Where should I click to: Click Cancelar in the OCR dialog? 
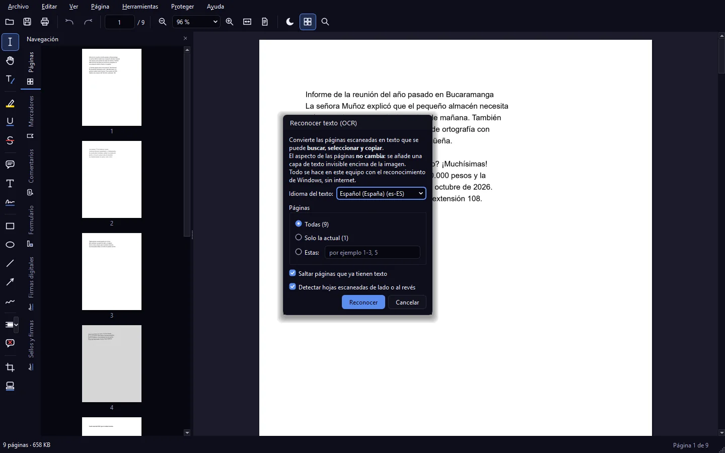coord(407,302)
